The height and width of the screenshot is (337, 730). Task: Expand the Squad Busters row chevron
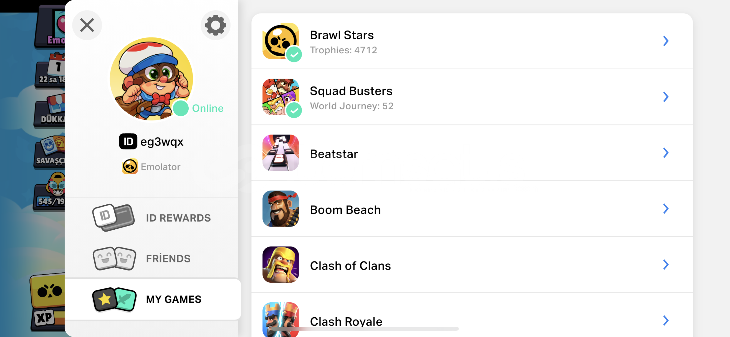666,97
